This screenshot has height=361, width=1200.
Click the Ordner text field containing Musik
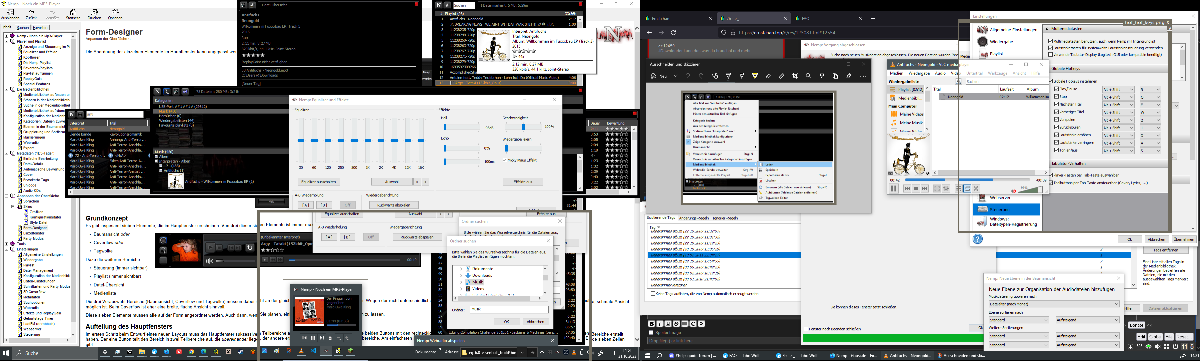click(x=509, y=309)
